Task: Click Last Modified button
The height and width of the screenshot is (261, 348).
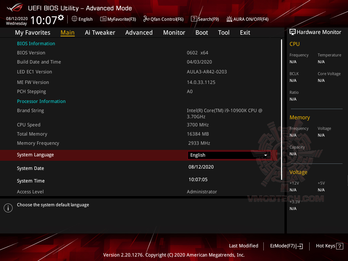Action: pyautogui.click(x=243, y=246)
